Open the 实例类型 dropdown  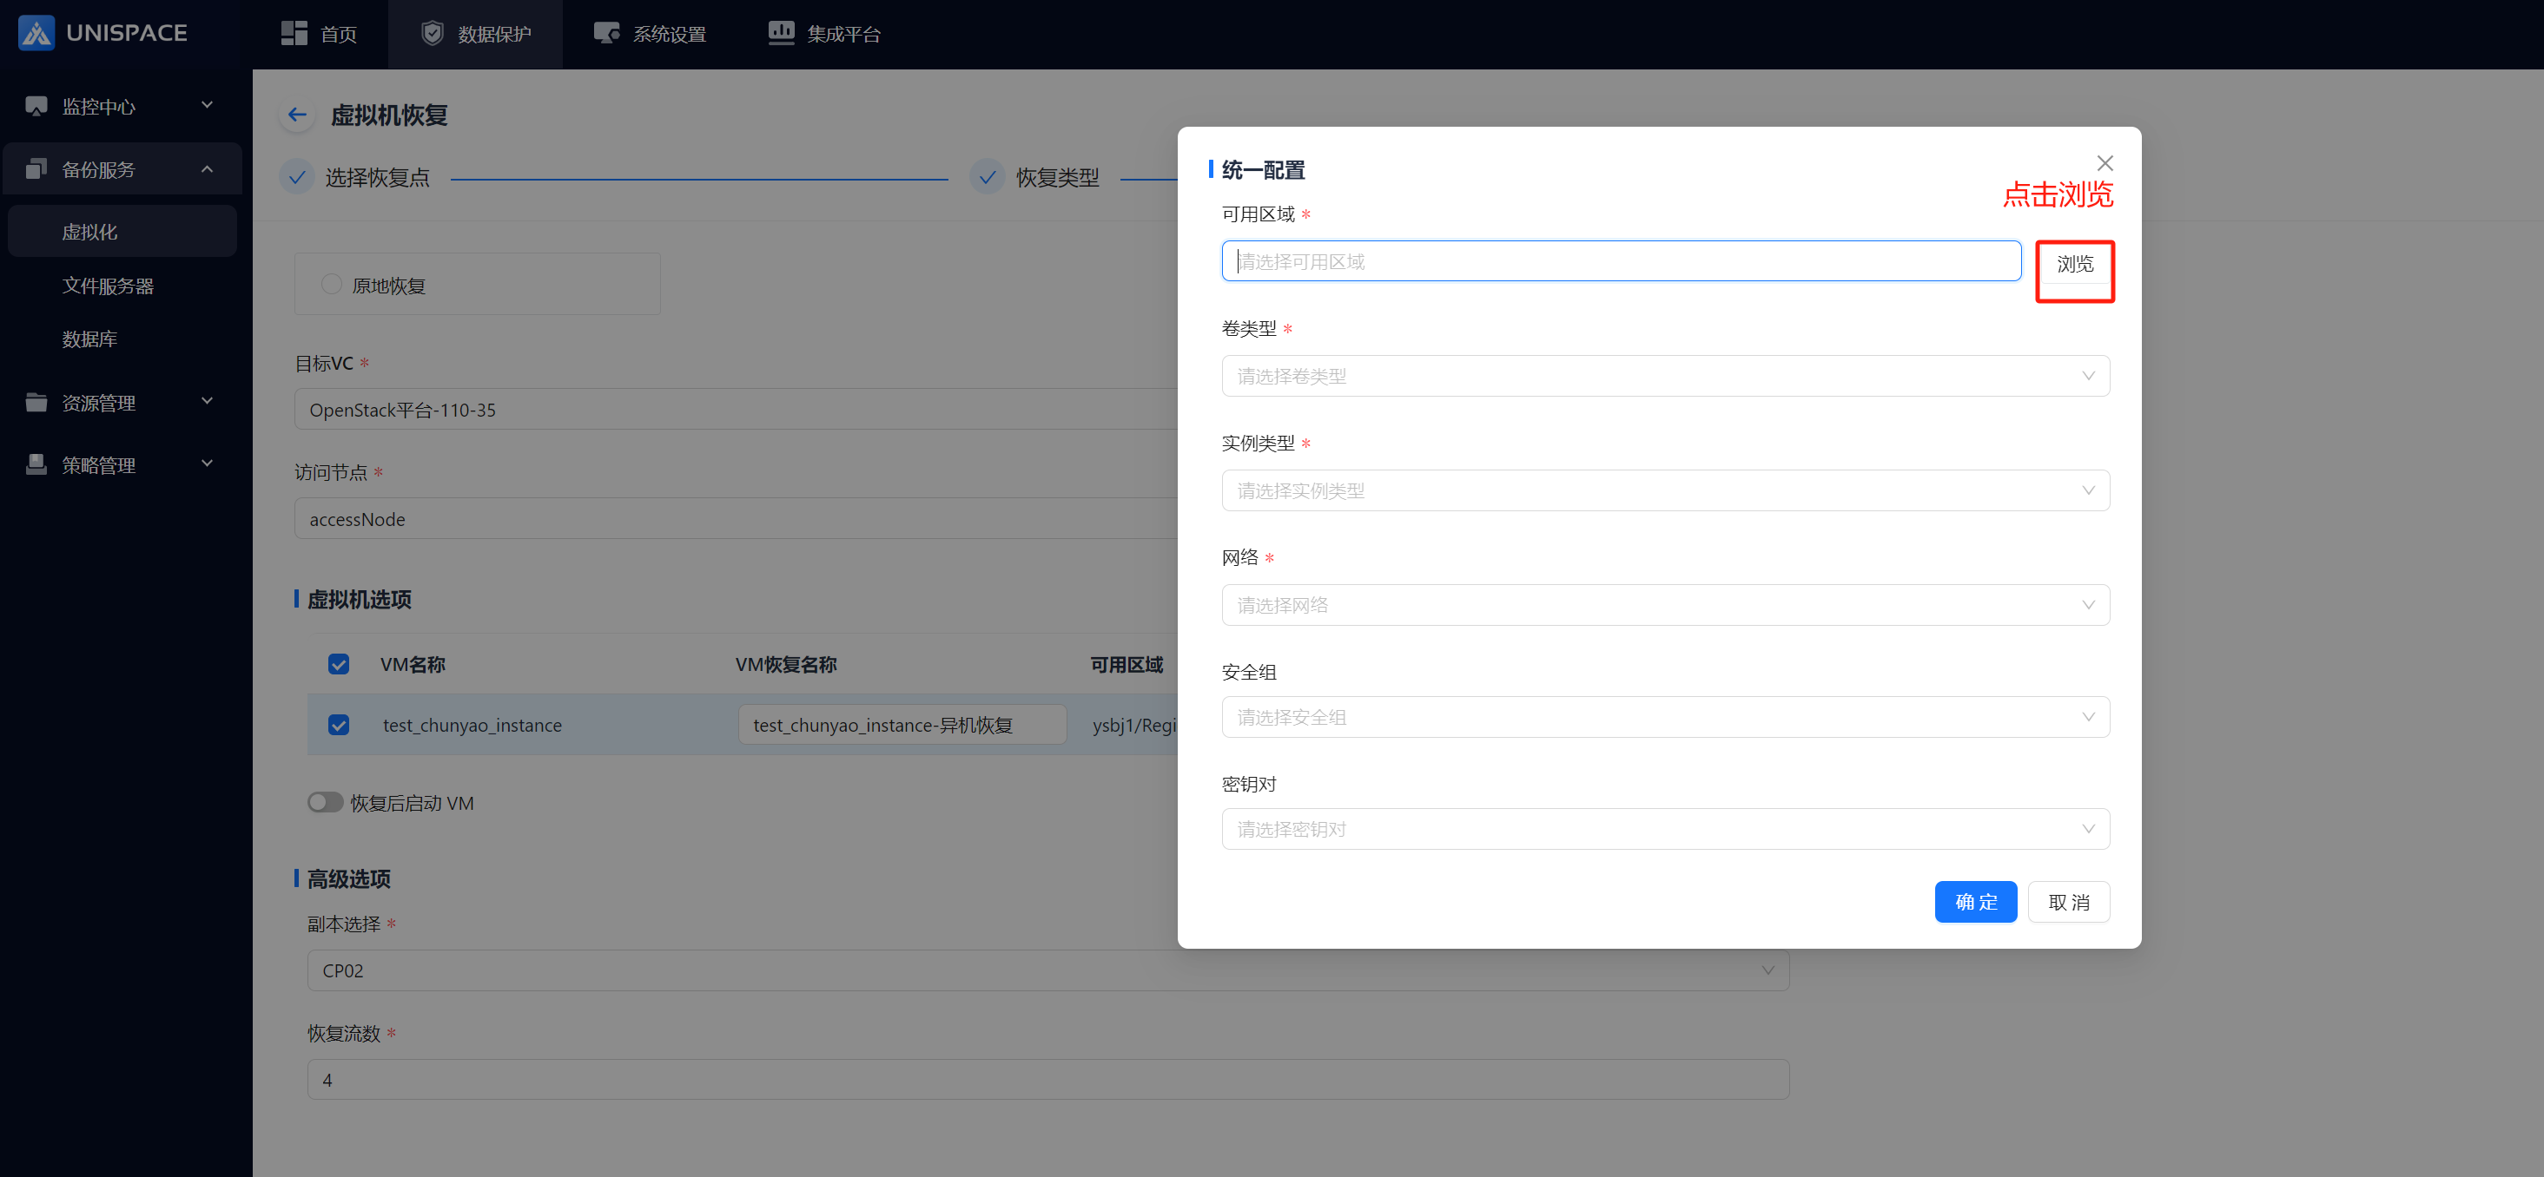tap(1665, 490)
